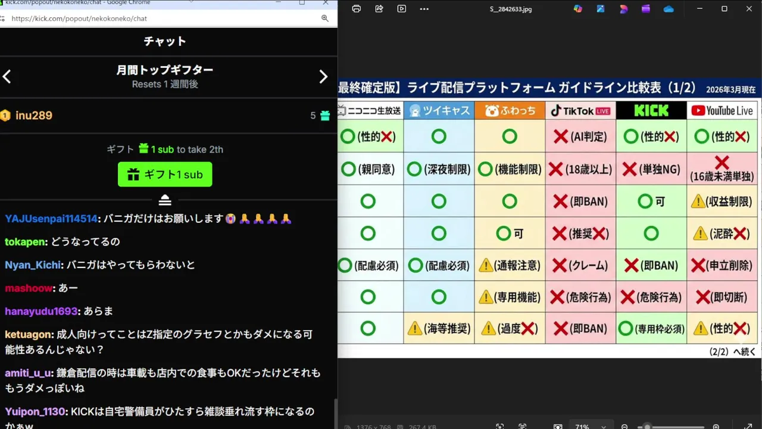The image size is (762, 429).
Task: Click the (海等推奨) table cell
Action: coord(439,328)
